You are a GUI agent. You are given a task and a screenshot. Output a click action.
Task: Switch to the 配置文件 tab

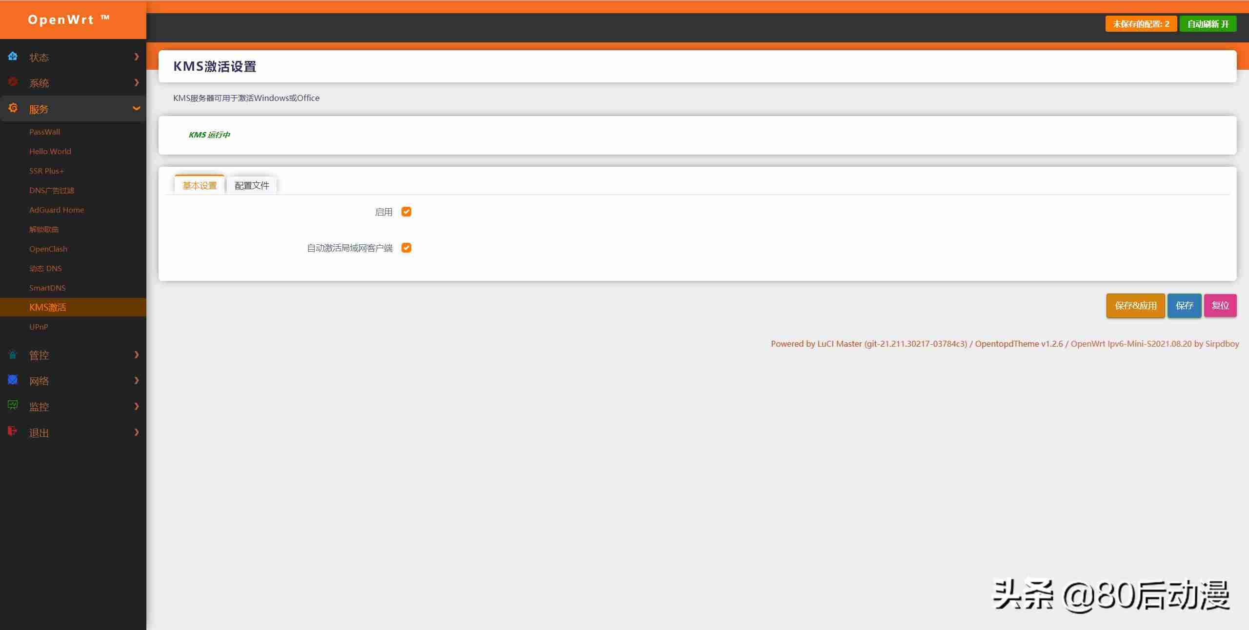252,185
